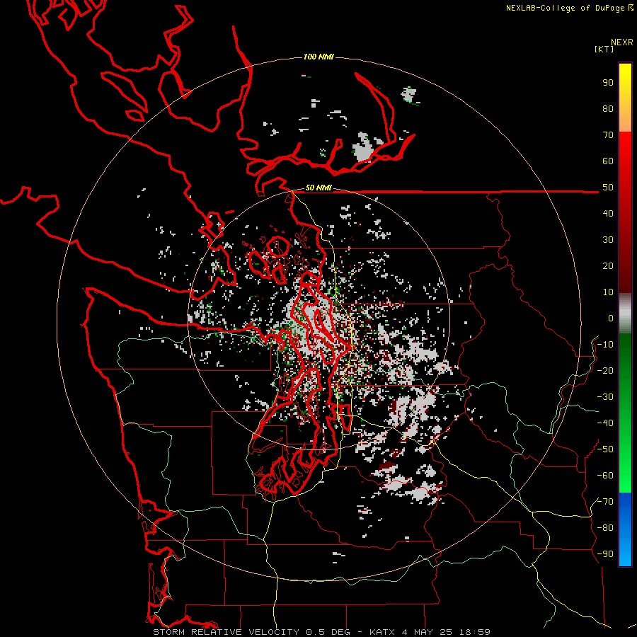Click the -80 value on the velocity scale
Screen dimensions: 637x637
point(605,528)
